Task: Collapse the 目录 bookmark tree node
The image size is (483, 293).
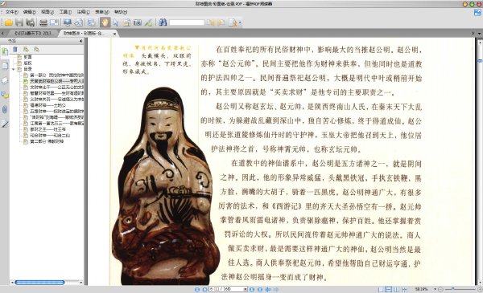Action: pos(13,69)
